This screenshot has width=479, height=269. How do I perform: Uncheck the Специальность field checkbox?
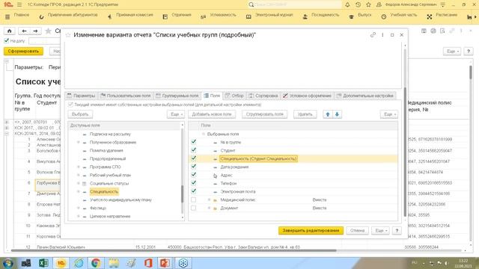tap(194, 158)
